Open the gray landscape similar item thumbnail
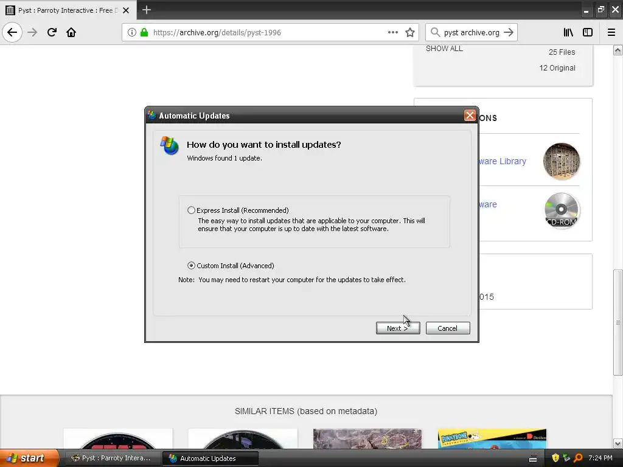Screen dimensions: 623x467 click(x=367, y=438)
